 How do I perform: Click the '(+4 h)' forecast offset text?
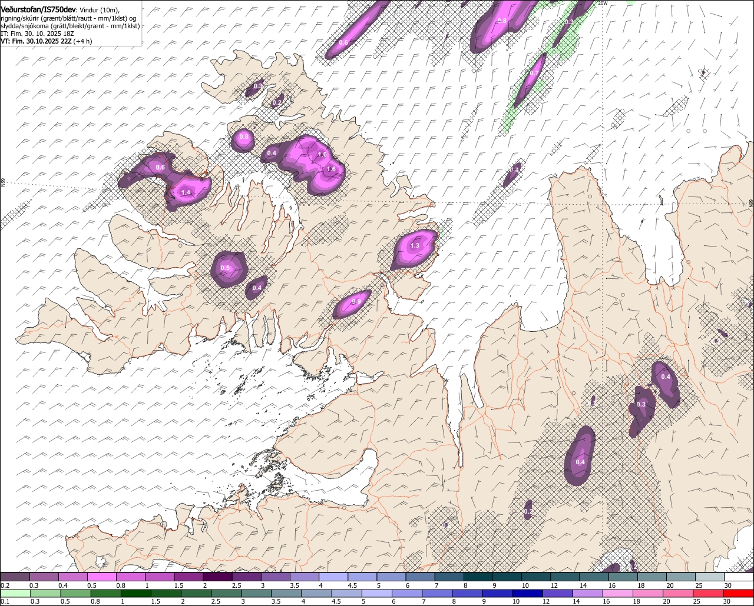[83, 42]
